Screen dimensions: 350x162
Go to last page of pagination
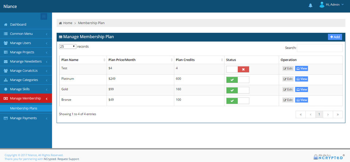pyautogui.click(x=338, y=115)
